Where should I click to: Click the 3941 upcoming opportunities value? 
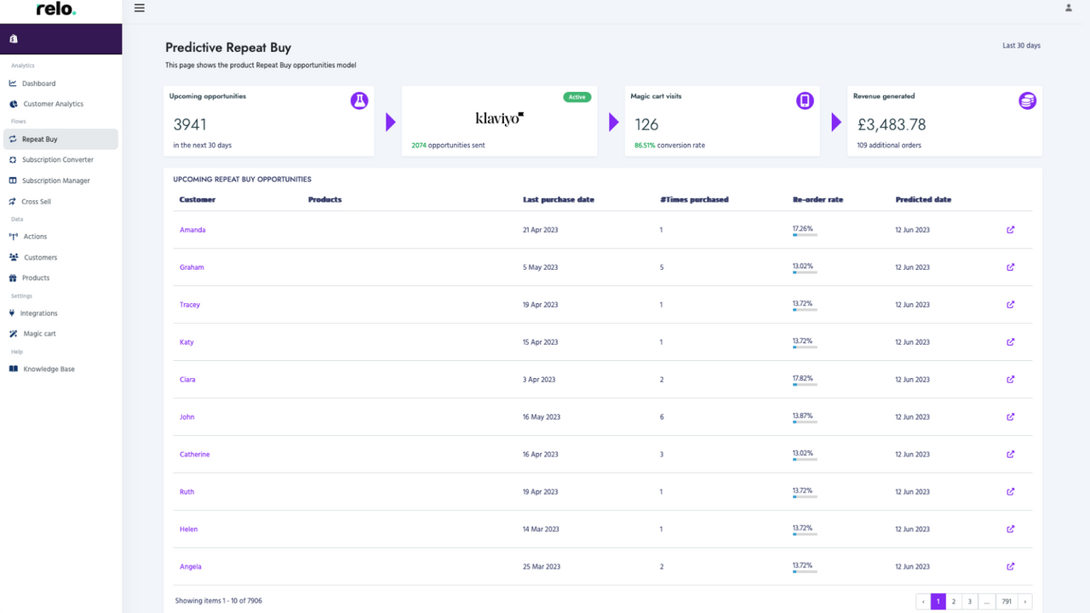[x=190, y=124]
